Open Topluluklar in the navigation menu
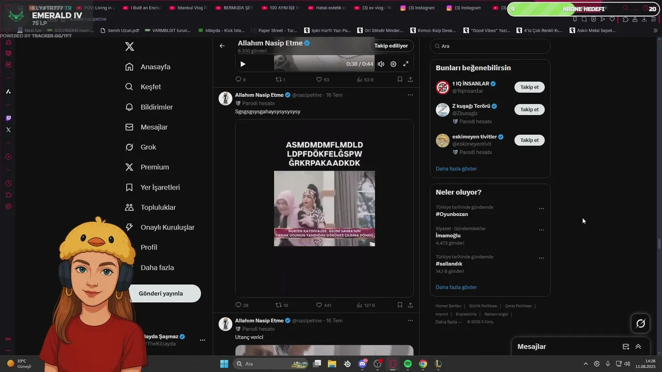The width and height of the screenshot is (662, 372). (x=151, y=207)
